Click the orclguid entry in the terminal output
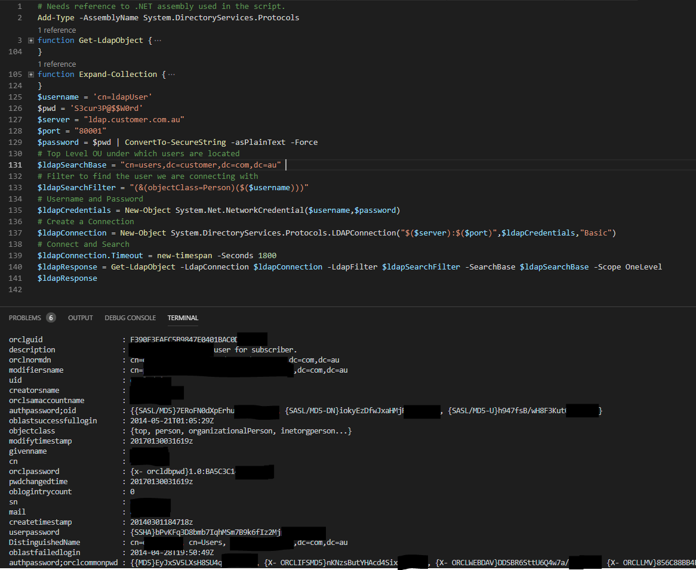The image size is (696, 570). pyautogui.click(x=26, y=339)
